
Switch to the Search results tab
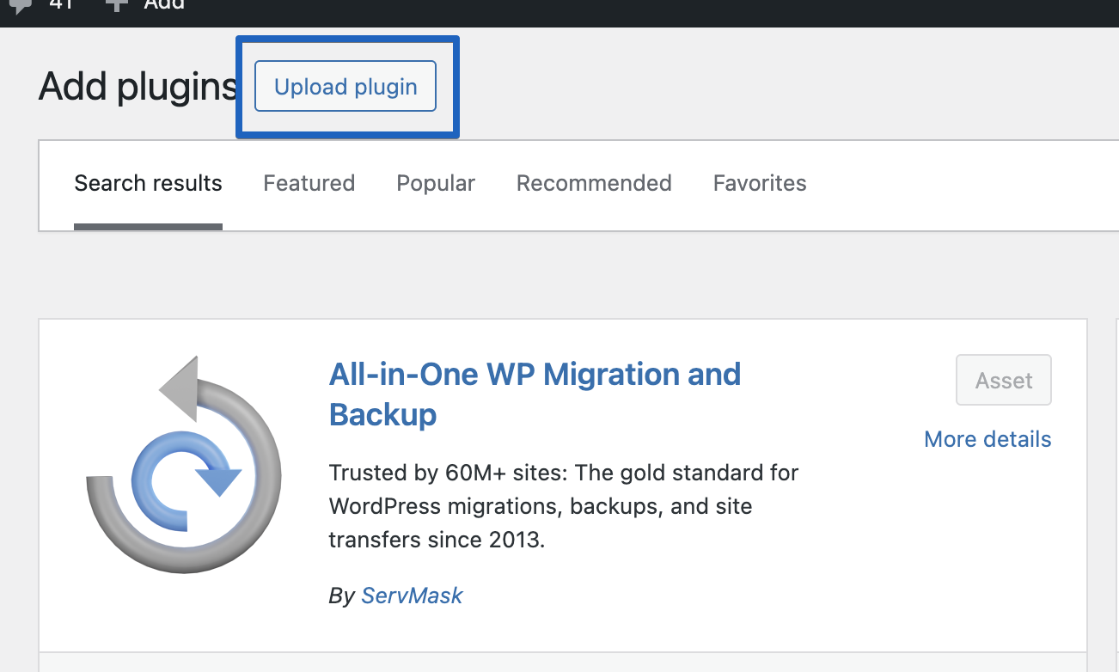(x=148, y=183)
